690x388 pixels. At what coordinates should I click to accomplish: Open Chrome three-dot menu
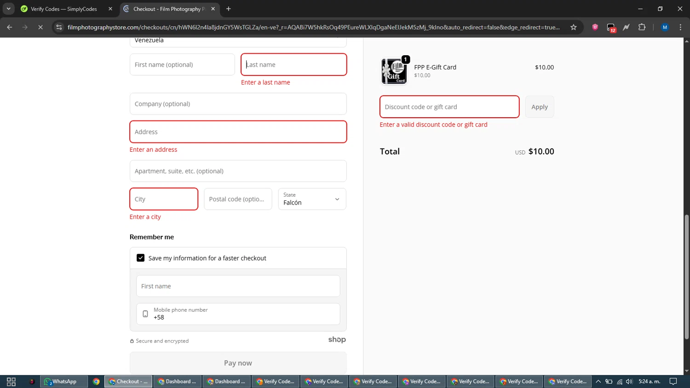click(x=680, y=27)
